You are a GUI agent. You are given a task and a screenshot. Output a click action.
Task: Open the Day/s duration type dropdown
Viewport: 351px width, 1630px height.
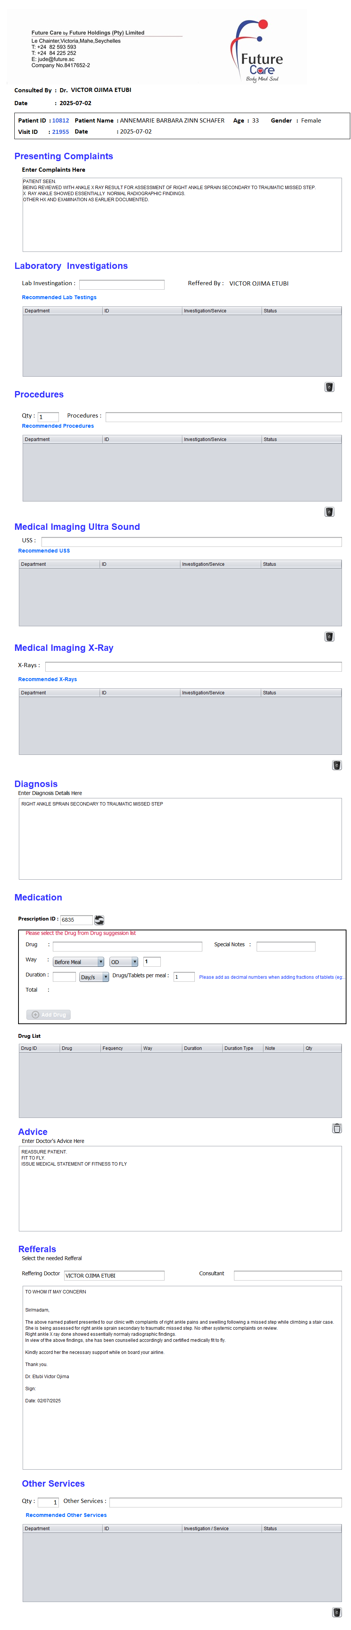[94, 976]
